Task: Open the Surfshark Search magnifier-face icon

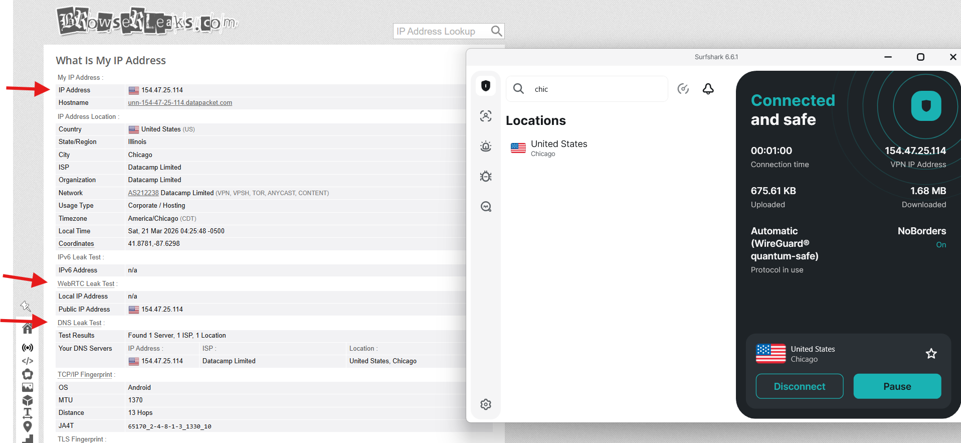Action: pyautogui.click(x=485, y=206)
